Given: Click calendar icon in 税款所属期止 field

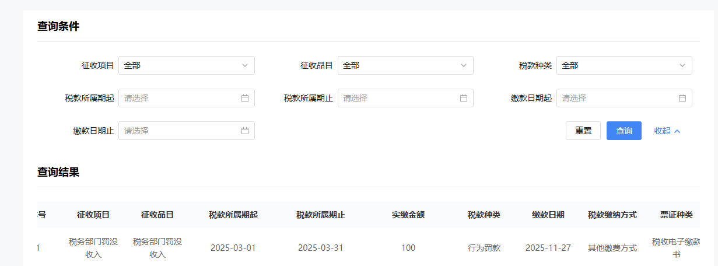Looking at the screenshot, I should pyautogui.click(x=464, y=98).
